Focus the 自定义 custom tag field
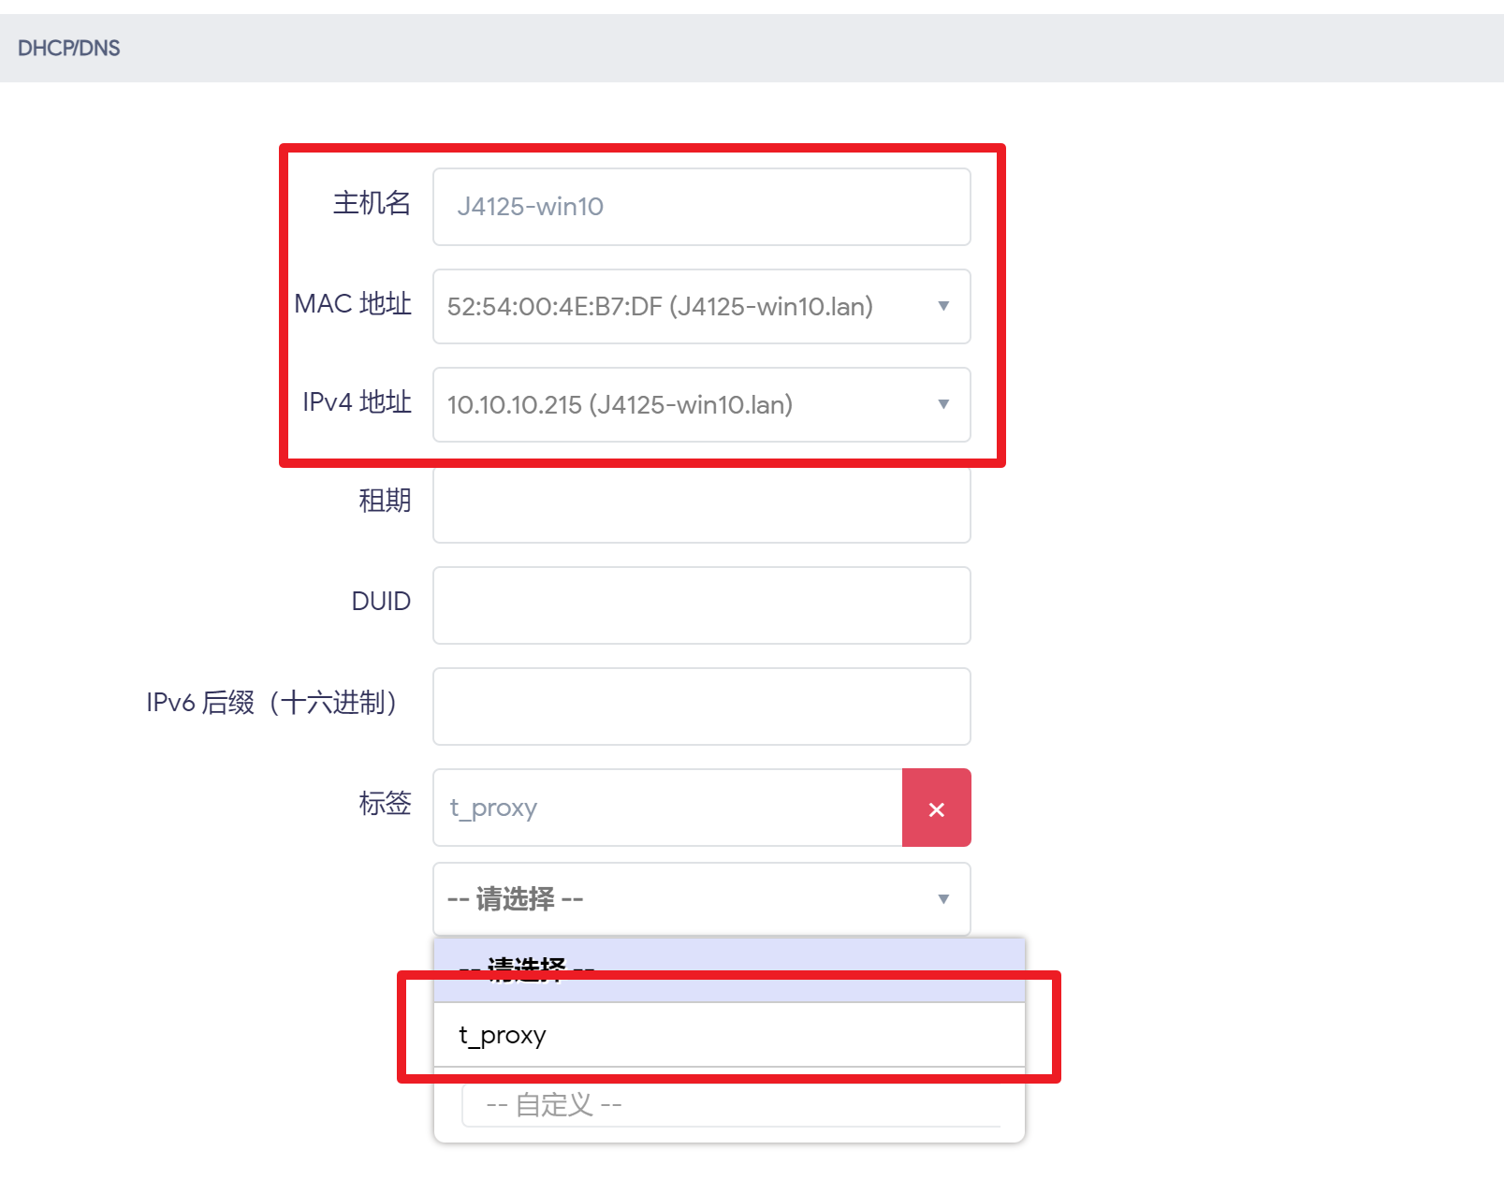 pyautogui.click(x=731, y=1105)
